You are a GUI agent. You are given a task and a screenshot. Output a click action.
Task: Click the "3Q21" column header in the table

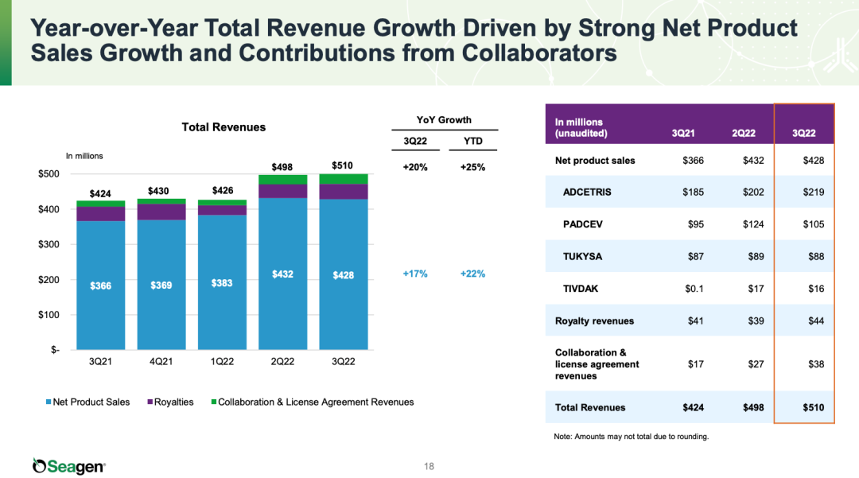pyautogui.click(x=683, y=133)
